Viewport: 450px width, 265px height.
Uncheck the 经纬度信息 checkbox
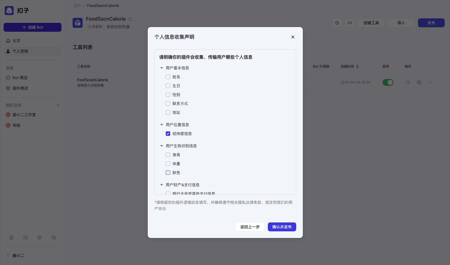[168, 134]
